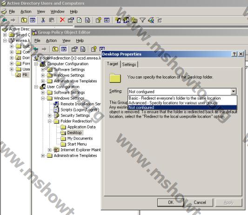Image resolution: width=248 pixels, height=215 pixels.
Task: Click Properties icon in Active Directory toolbar
Action: (x=71, y=20)
